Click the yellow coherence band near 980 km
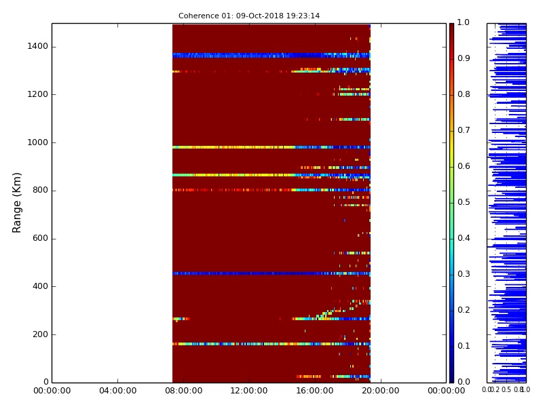 (x=271, y=147)
